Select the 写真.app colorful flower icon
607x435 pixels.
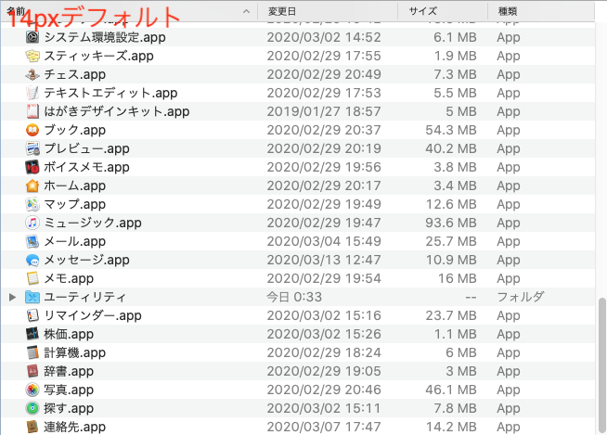click(x=32, y=390)
